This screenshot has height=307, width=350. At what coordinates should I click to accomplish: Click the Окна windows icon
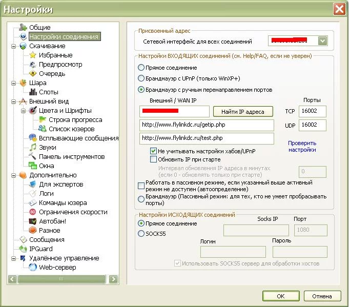coord(33,166)
